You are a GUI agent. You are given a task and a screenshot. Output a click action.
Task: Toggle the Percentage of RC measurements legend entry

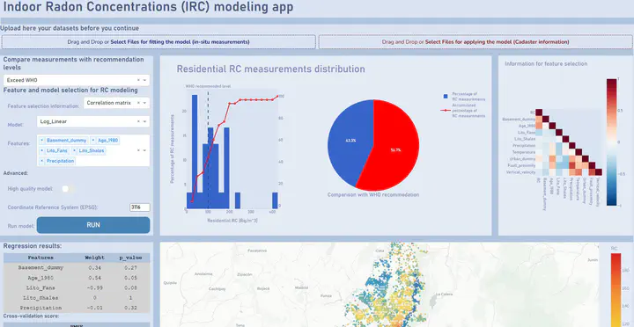(x=464, y=97)
